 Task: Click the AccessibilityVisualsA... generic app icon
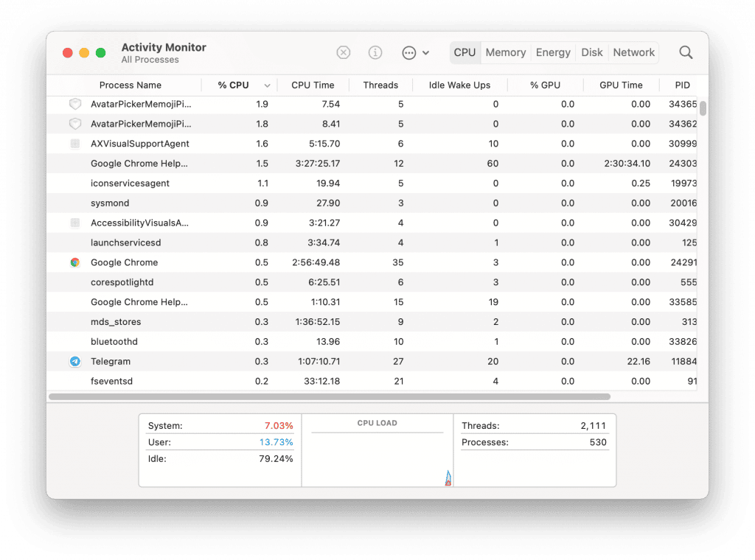(x=74, y=223)
